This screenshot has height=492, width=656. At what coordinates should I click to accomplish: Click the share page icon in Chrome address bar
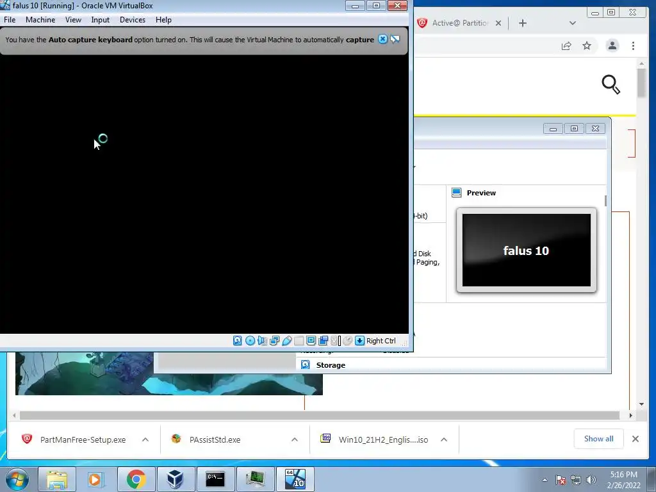pyautogui.click(x=566, y=45)
